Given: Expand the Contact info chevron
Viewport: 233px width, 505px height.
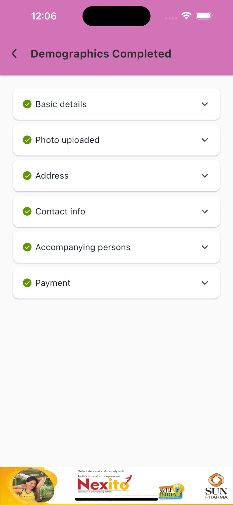Looking at the screenshot, I should (x=205, y=211).
